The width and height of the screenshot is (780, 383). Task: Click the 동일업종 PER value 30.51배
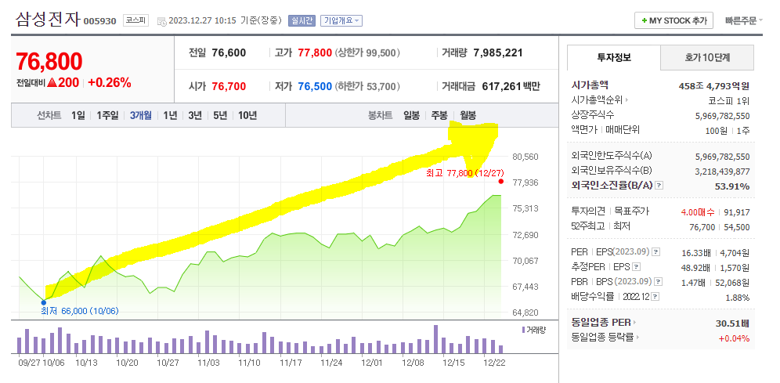click(x=732, y=323)
